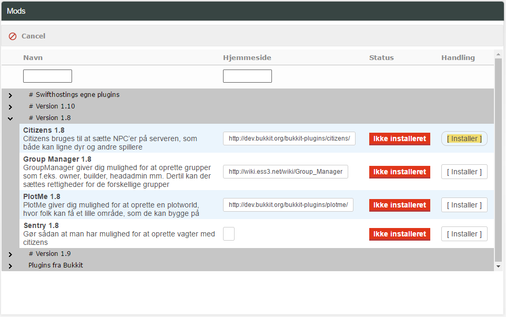Click the '# Version 1.9' group label
The image size is (506, 317).
[49, 254]
